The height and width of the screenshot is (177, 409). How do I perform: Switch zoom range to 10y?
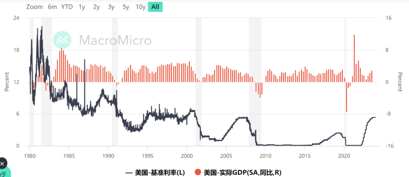pos(140,7)
